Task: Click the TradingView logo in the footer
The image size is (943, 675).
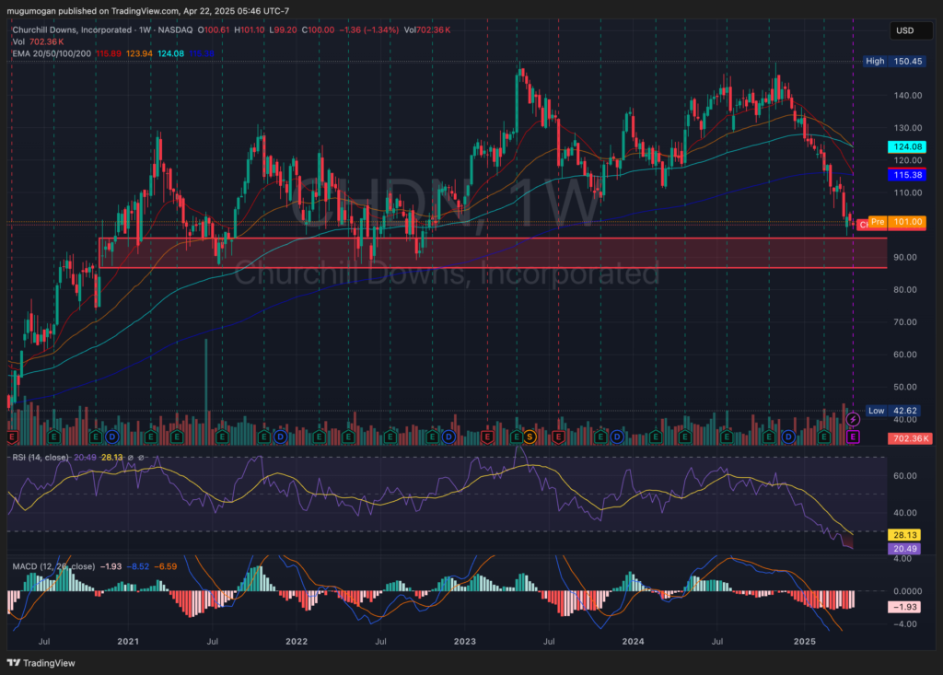Action: pos(41,663)
